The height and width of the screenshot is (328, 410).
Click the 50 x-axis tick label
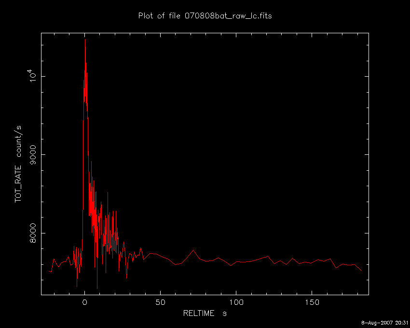point(160,302)
